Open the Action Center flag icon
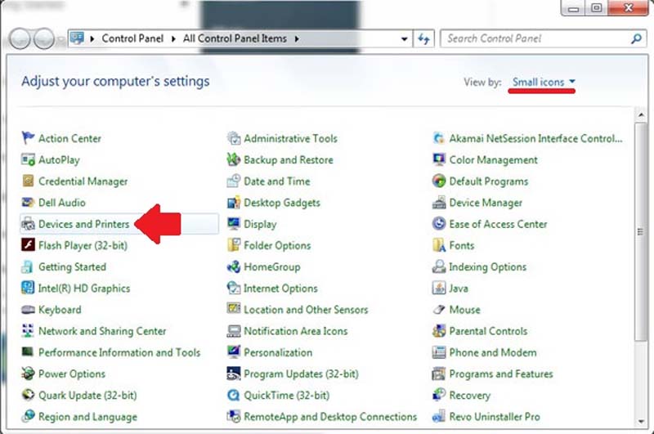654x434 pixels. coord(29,139)
